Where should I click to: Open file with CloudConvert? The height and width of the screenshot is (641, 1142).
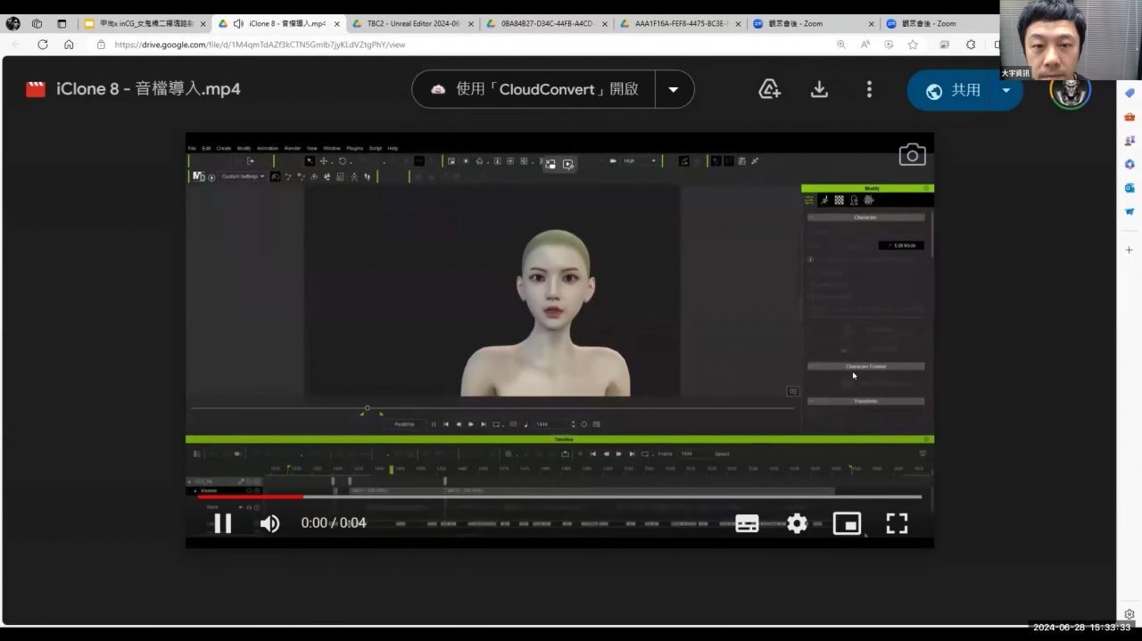(534, 89)
